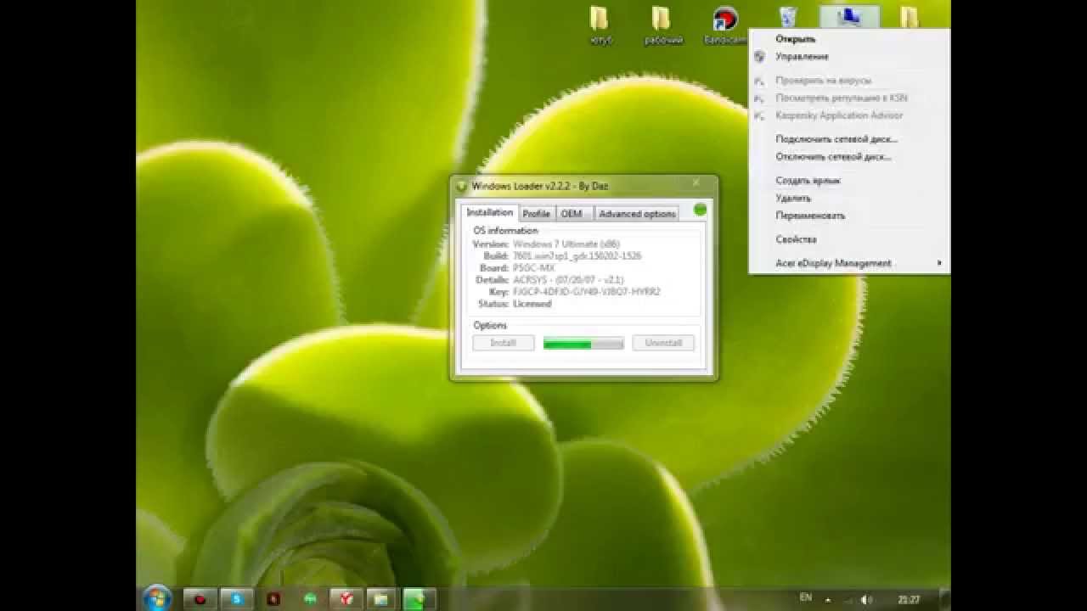Select the "рабочий" desktop folder icon
Screen dimensions: 1087x611
click(x=662, y=20)
